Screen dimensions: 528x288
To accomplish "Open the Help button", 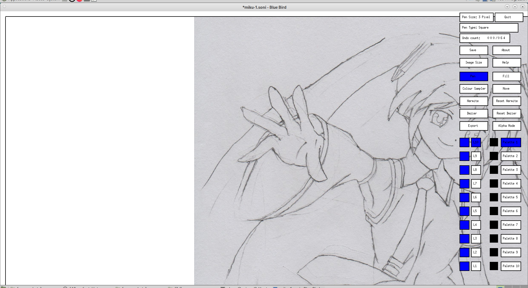I will pyautogui.click(x=507, y=63).
